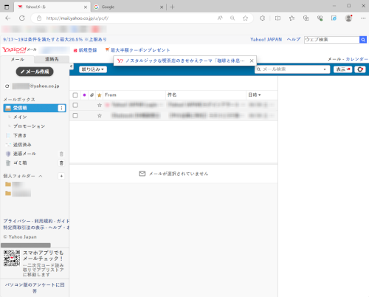
Task: Compose mail with メール作成 button
Action: (35, 72)
